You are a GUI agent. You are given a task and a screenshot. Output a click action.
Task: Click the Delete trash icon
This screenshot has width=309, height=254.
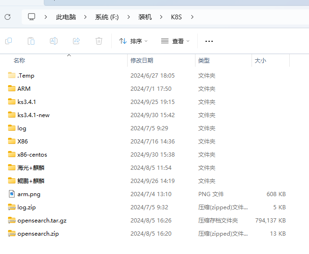click(99, 41)
